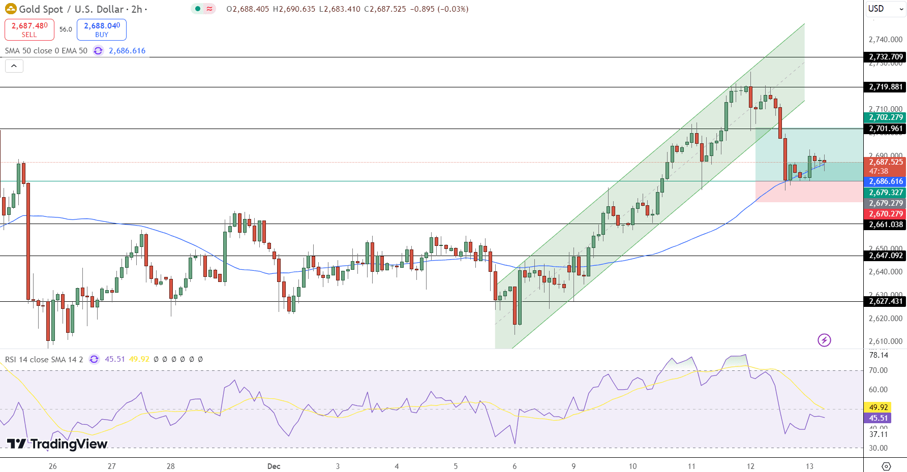Click the purple 45.51 RSI value label

point(878,418)
